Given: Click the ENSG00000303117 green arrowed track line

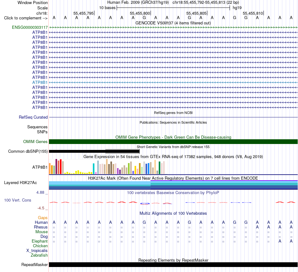Looking at the screenshot, I should click(x=173, y=27).
